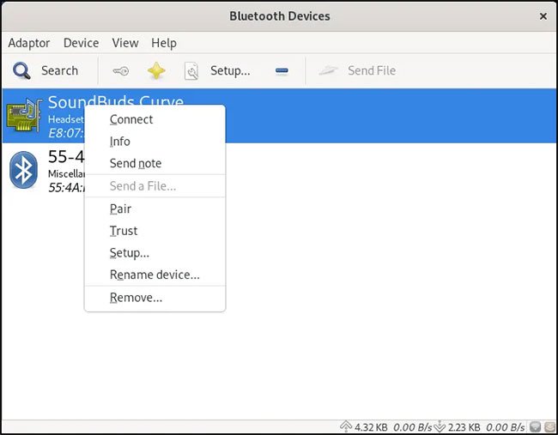Select the blue Bluetooth logo device icon
Screen dimensions: 558x435
click(x=23, y=170)
